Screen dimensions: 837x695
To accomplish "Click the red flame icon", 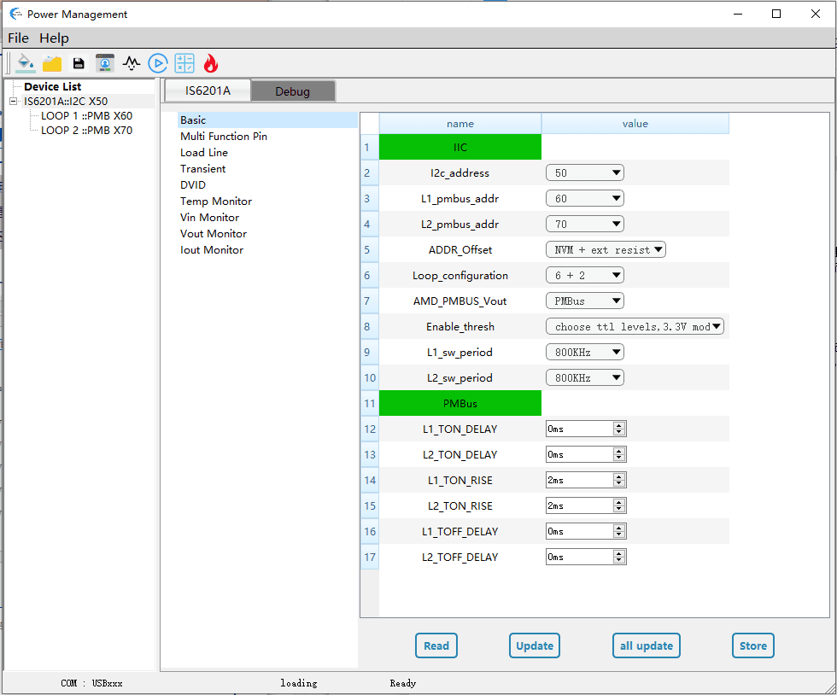I will pos(210,63).
